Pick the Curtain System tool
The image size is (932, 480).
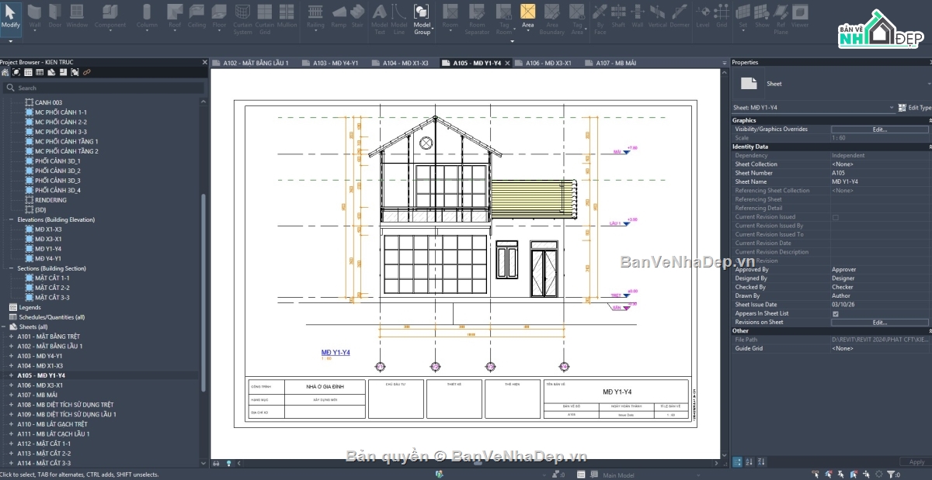coord(243,19)
